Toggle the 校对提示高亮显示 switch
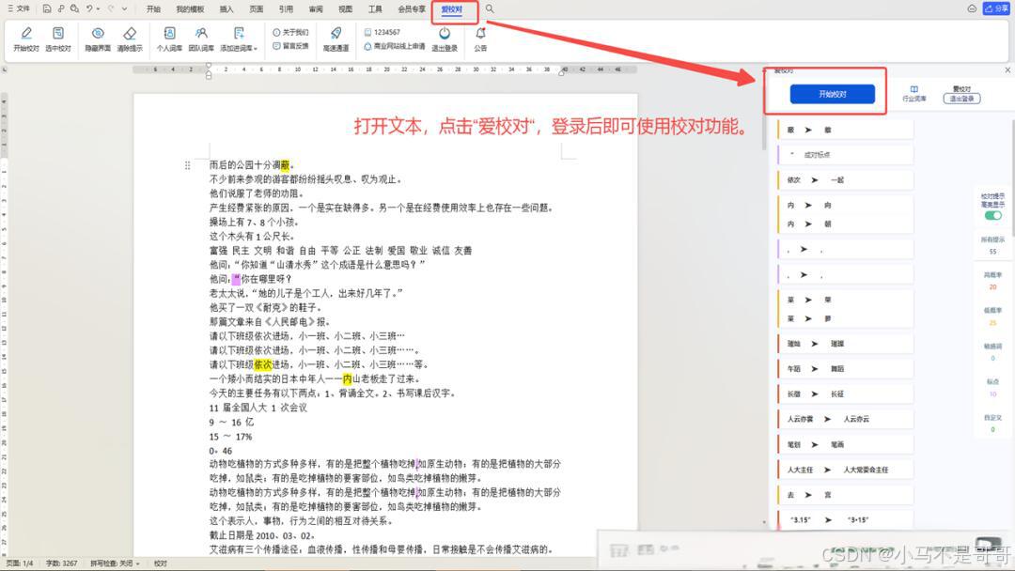Viewport: 1015px width, 571px height. pos(993,215)
